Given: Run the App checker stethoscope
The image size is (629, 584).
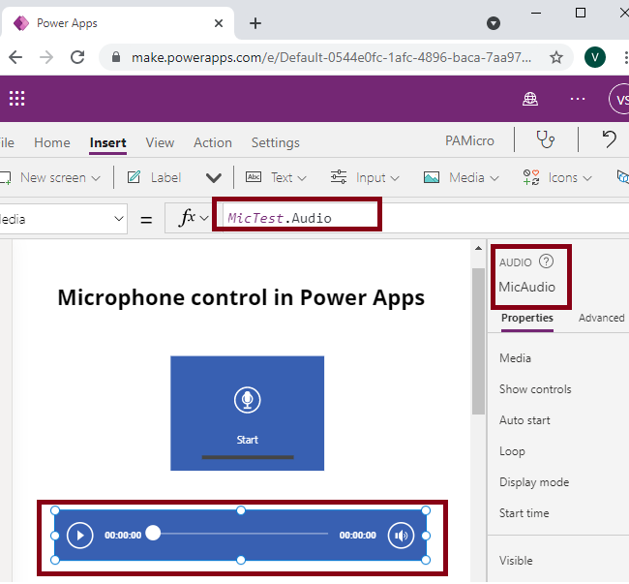Looking at the screenshot, I should pyautogui.click(x=546, y=139).
